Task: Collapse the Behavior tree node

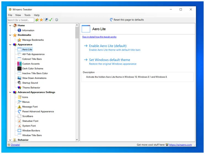Action: [10, 140]
